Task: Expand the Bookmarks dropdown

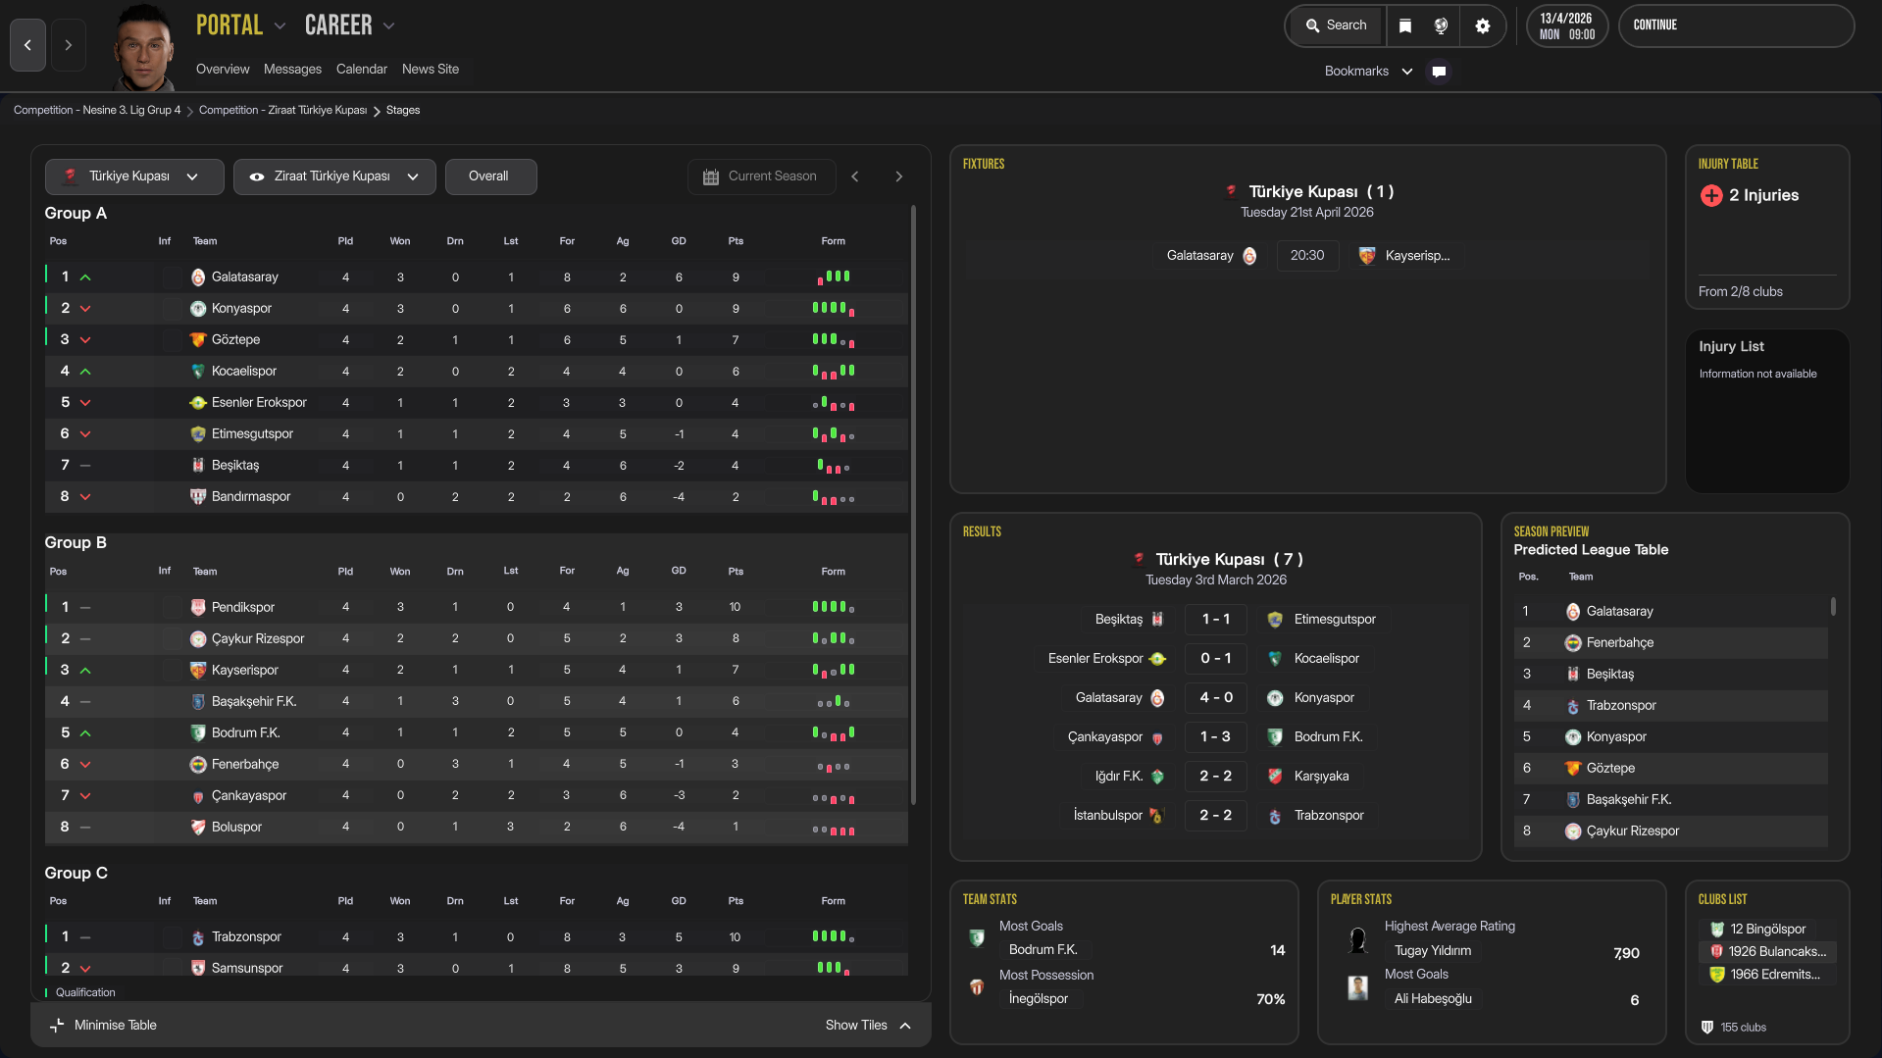Action: (x=1368, y=72)
